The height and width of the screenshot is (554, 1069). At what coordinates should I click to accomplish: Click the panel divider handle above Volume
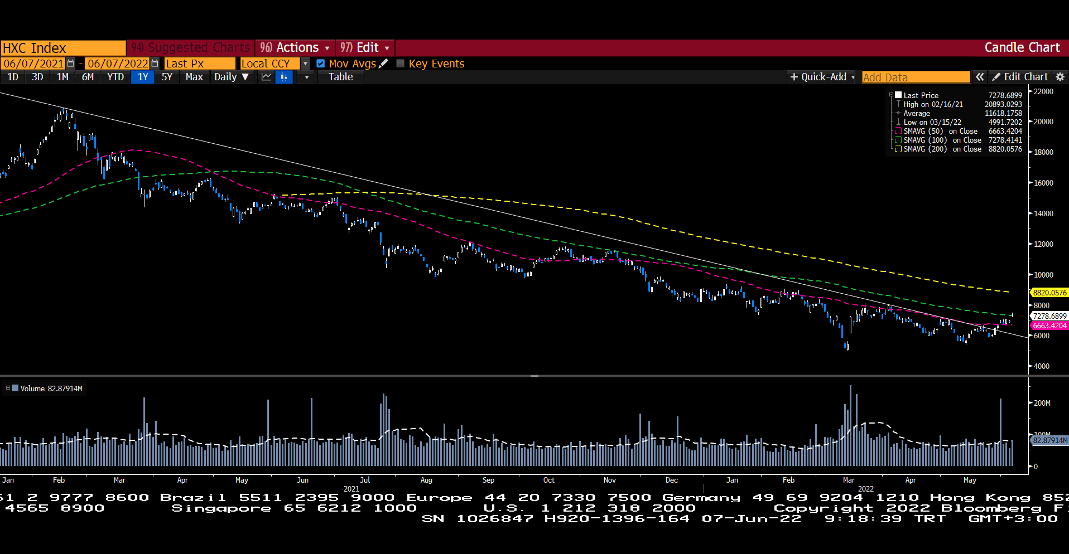coord(534,376)
